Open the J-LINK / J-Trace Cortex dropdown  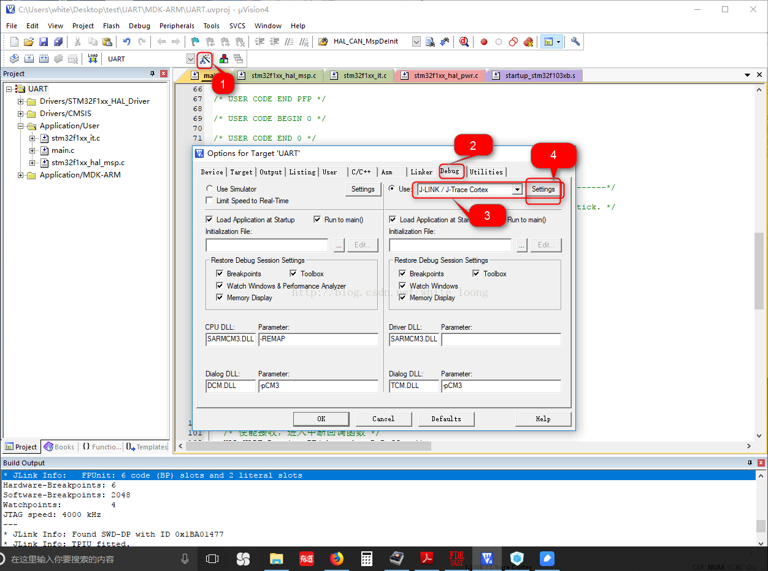tap(517, 190)
